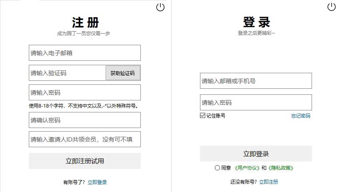Click the 邀请人ID input field
This screenshot has height=192, width=340.
click(85, 139)
